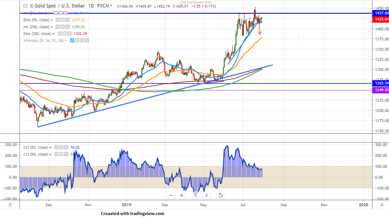Click the 2020 label on time axis
The height and width of the screenshot is (217, 389).
364,205
